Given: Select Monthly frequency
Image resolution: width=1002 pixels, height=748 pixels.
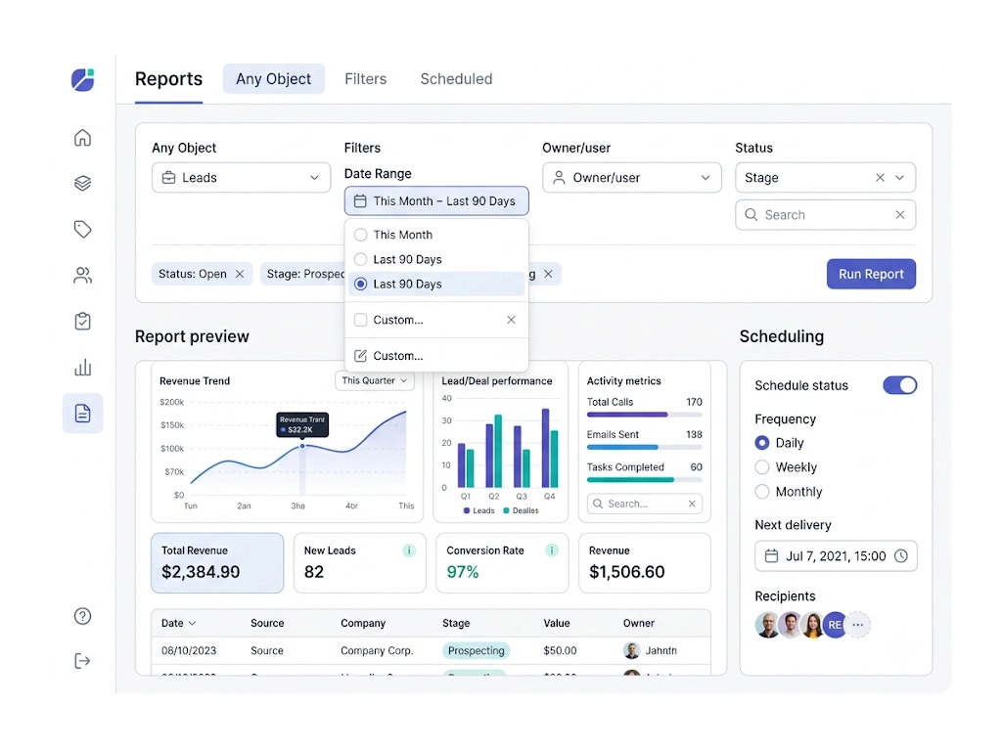Looking at the screenshot, I should click(x=761, y=492).
